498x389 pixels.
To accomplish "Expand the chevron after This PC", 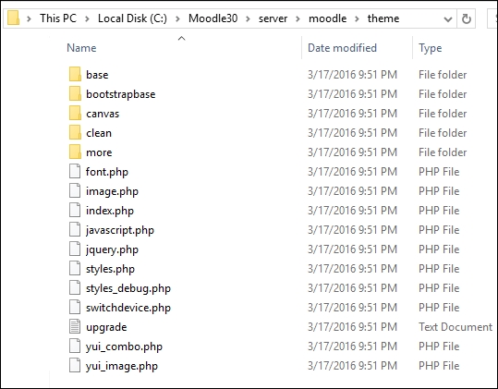I will point(87,18).
